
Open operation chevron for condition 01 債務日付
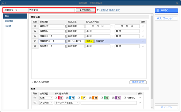143,26
